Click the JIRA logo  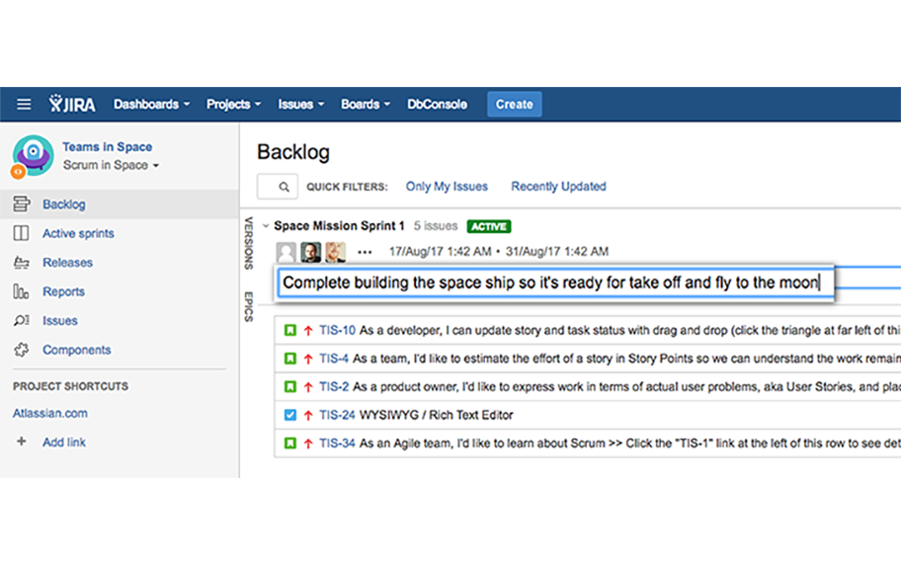[71, 104]
